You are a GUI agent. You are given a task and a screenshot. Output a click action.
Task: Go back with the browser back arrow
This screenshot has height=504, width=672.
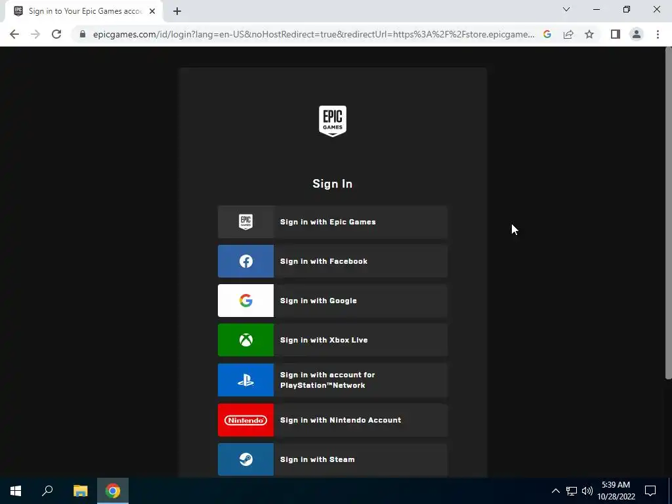click(x=14, y=34)
